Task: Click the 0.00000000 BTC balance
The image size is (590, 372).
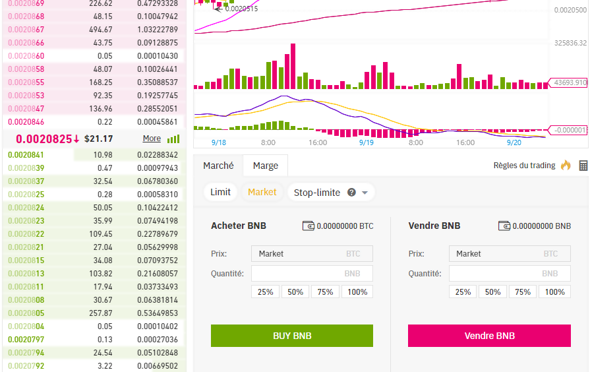Action: 345,226
